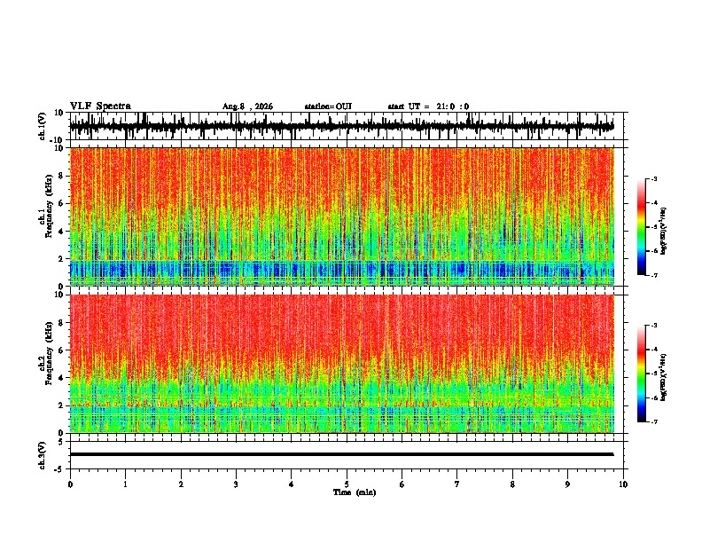
Task: Click time axis tick label '9'
Action: tap(567, 484)
